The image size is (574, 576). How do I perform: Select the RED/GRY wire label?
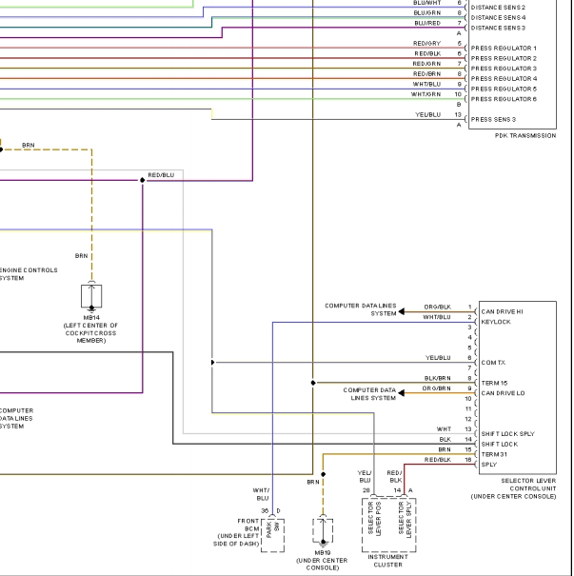[x=426, y=44]
